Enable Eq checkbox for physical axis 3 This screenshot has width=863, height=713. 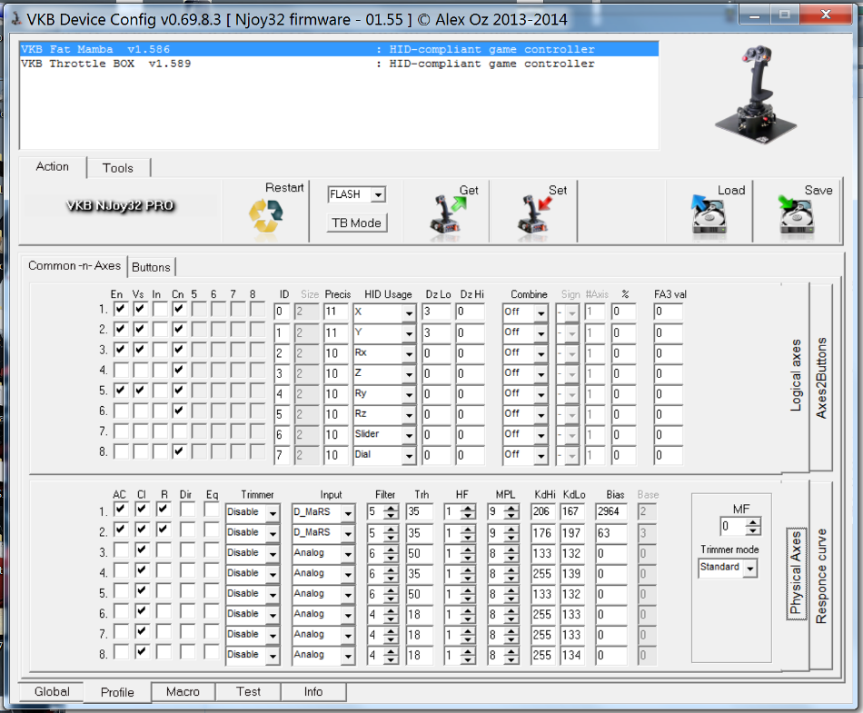[x=212, y=550]
